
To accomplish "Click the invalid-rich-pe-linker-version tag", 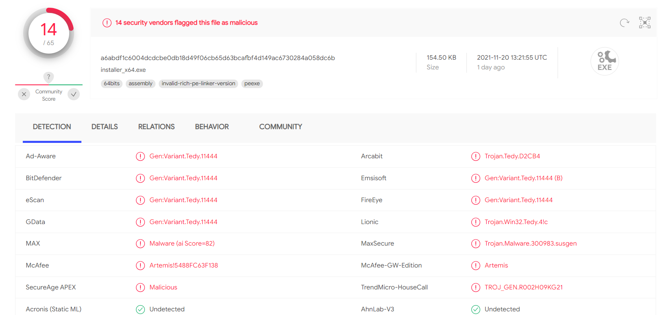I will point(198,84).
